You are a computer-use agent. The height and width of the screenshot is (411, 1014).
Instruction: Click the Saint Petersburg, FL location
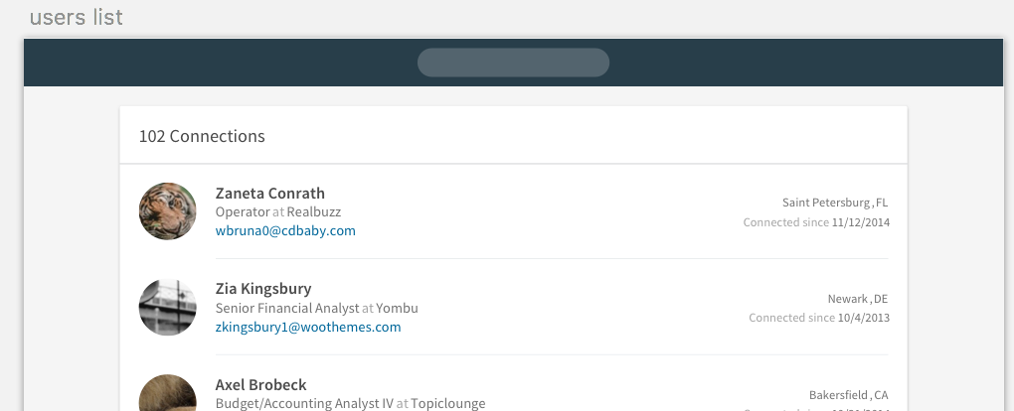tap(835, 203)
